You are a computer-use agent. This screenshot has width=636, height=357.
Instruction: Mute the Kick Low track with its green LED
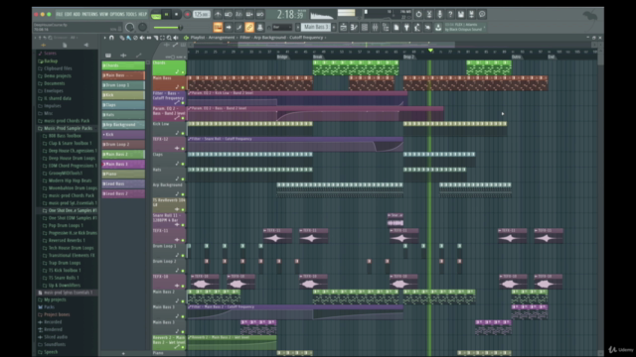[x=183, y=133]
